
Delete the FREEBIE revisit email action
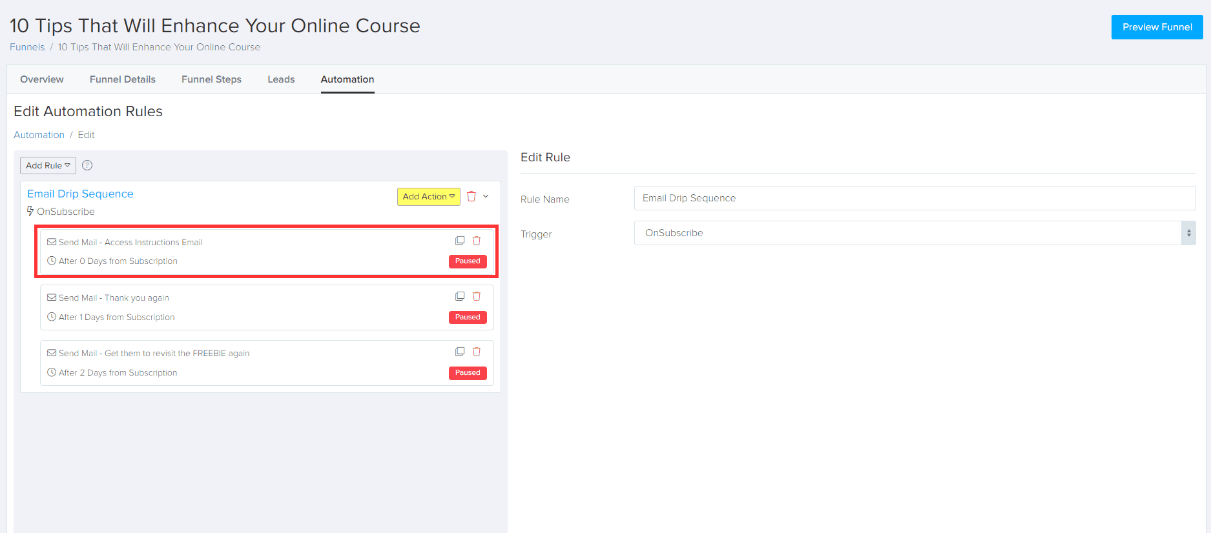pos(477,352)
